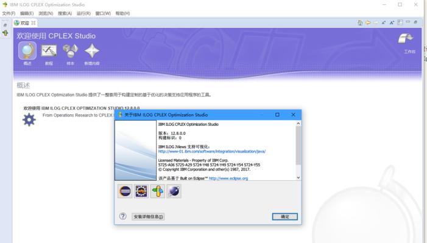Open the 文件(F) menu
This screenshot has height=243, width=427.
click(x=9, y=13)
